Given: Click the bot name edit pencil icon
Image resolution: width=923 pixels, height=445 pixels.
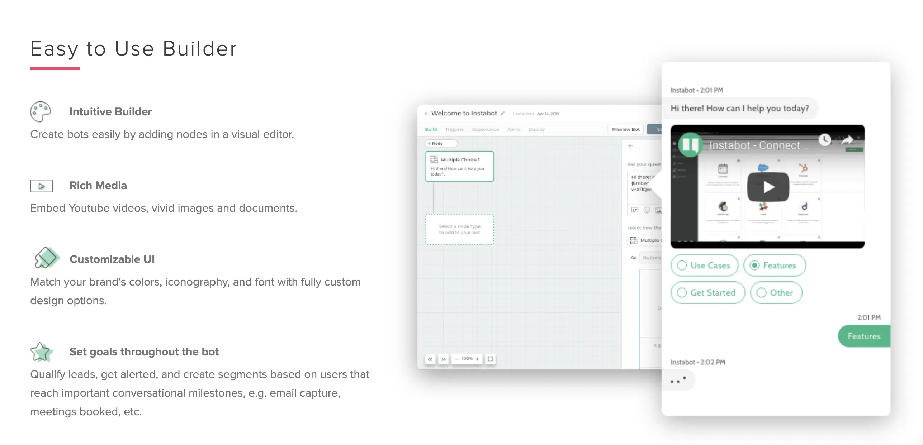Looking at the screenshot, I should [505, 112].
